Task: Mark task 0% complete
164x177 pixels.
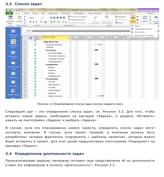Action: point(51,18)
